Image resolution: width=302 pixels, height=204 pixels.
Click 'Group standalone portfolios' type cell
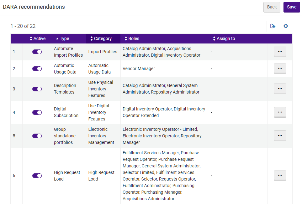coord(69,136)
